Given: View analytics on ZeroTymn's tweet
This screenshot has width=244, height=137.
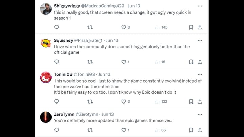Looking at the screenshot, I should (161, 130).
